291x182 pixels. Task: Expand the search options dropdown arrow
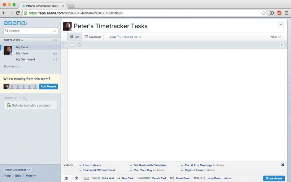click(x=55, y=31)
